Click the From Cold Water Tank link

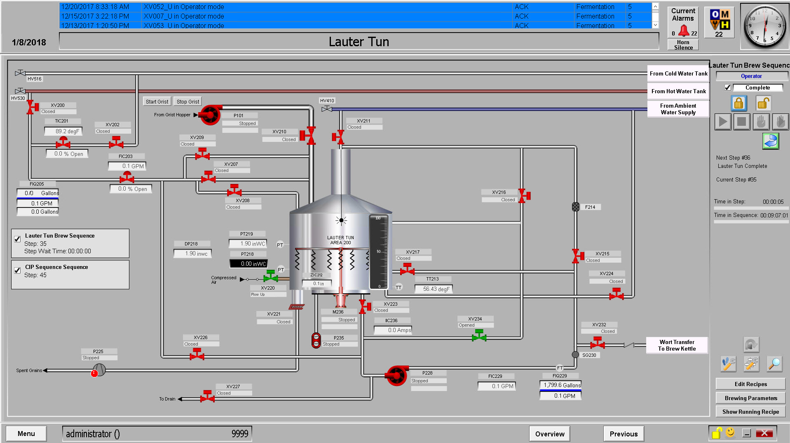(x=678, y=73)
